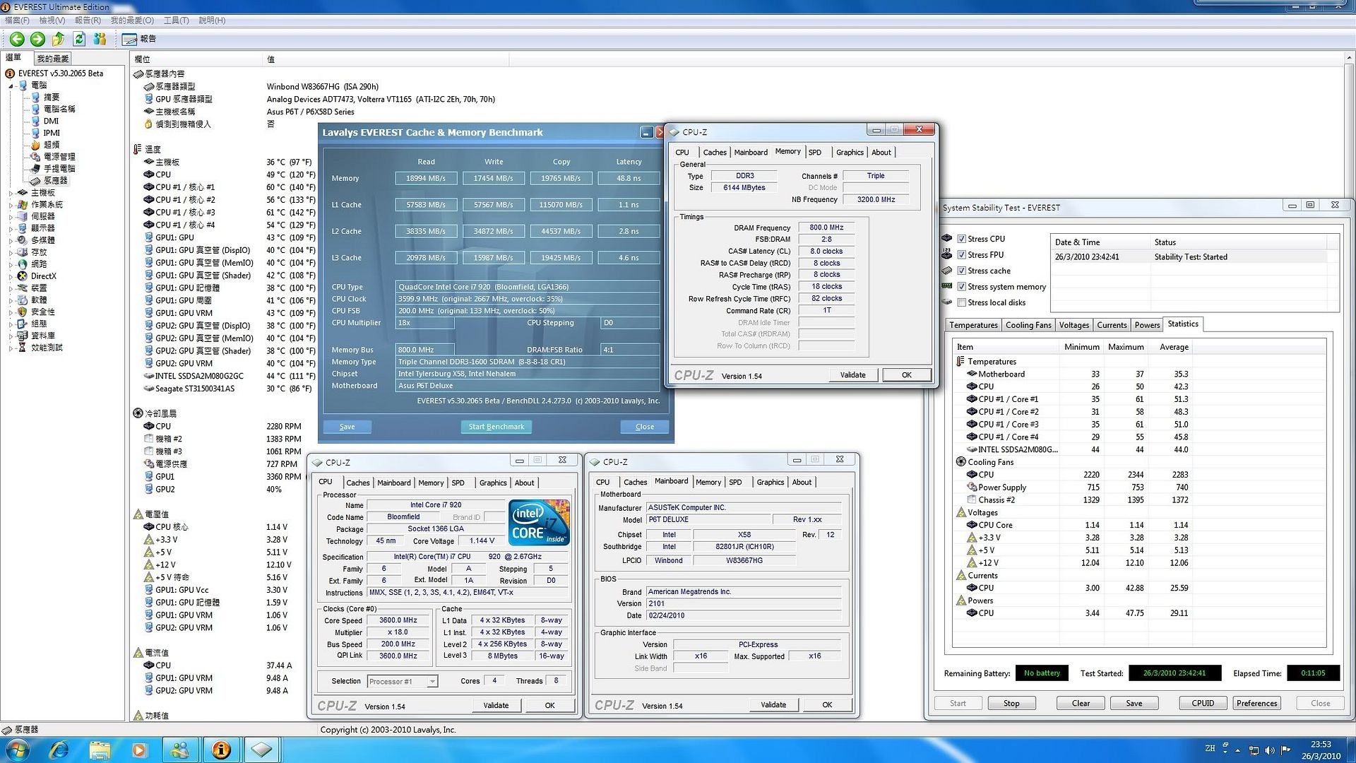Click the Up folder arrow toolbar icon
The height and width of the screenshot is (763, 1356).
coord(59,40)
